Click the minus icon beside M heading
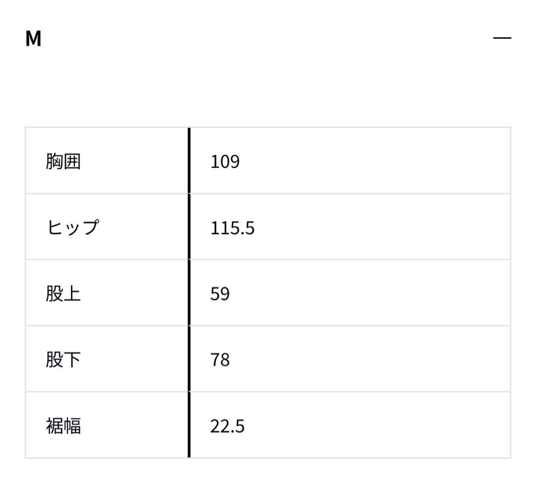This screenshot has height=492, width=536. coord(503,38)
